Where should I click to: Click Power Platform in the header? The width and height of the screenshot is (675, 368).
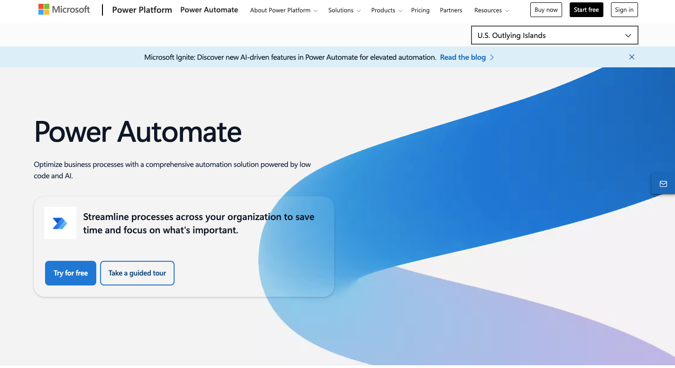pos(142,9)
